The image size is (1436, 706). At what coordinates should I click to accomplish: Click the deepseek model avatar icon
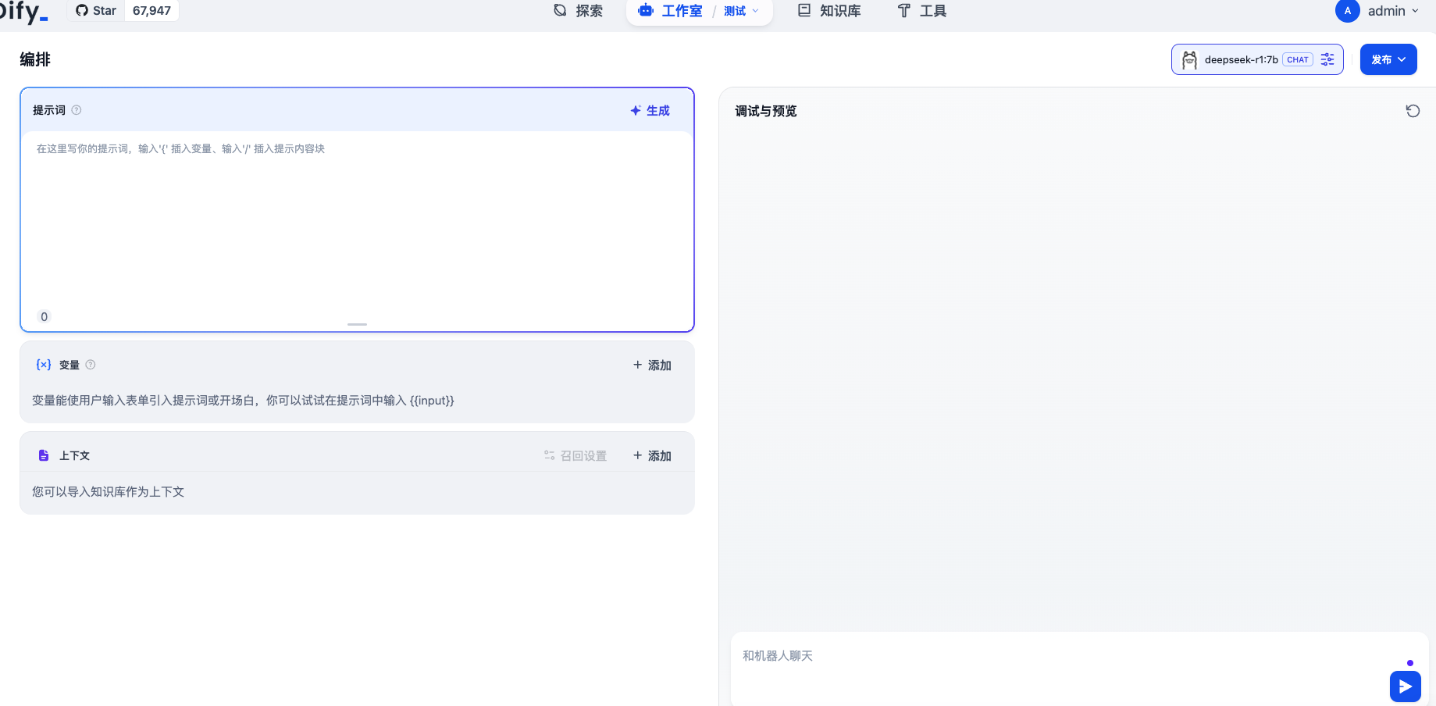click(1189, 59)
